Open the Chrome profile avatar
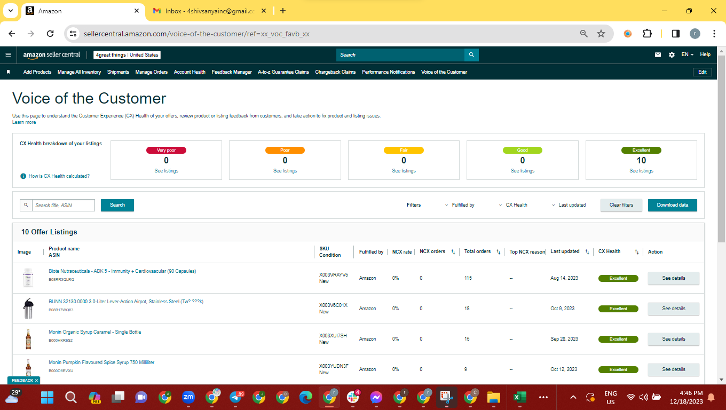The height and width of the screenshot is (410, 726). pyautogui.click(x=695, y=34)
